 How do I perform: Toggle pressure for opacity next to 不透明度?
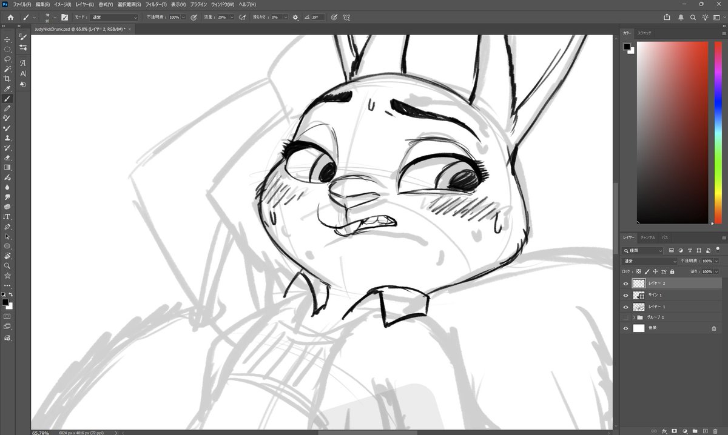click(194, 17)
